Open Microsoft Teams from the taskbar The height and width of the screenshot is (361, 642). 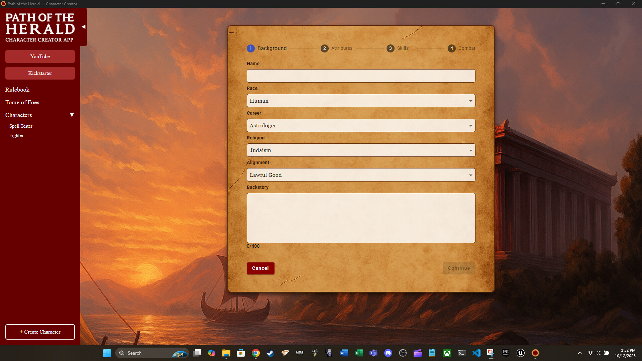[373, 353]
